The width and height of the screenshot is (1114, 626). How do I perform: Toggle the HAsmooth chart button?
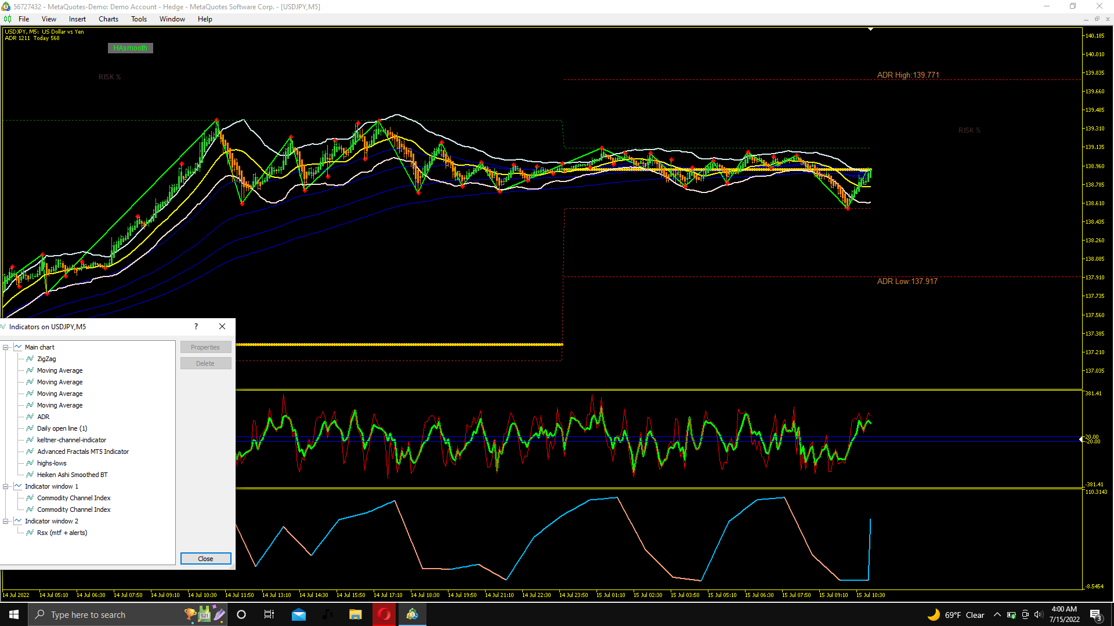tap(131, 48)
